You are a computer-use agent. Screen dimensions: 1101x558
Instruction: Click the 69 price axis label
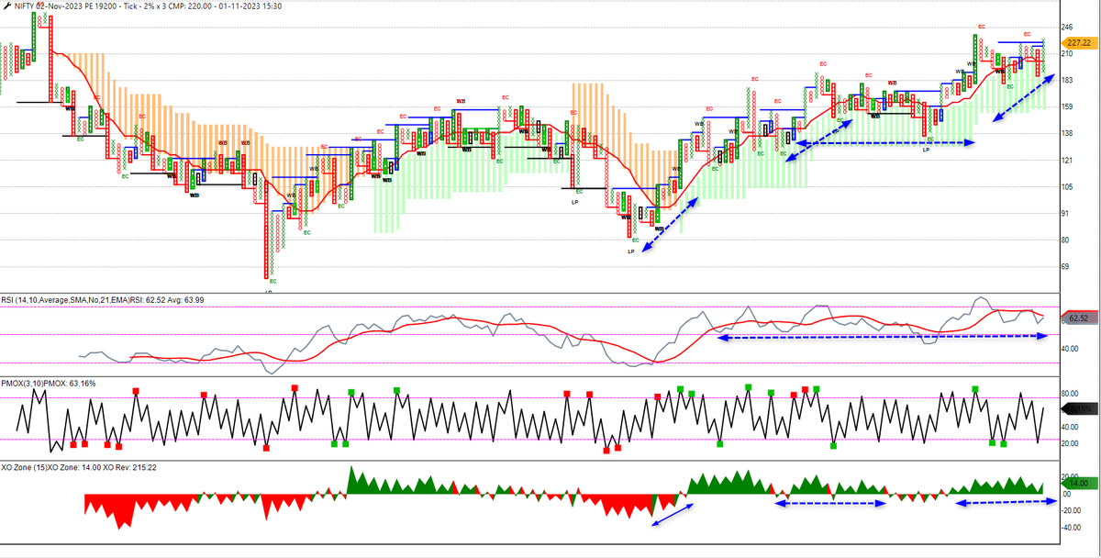point(1065,267)
